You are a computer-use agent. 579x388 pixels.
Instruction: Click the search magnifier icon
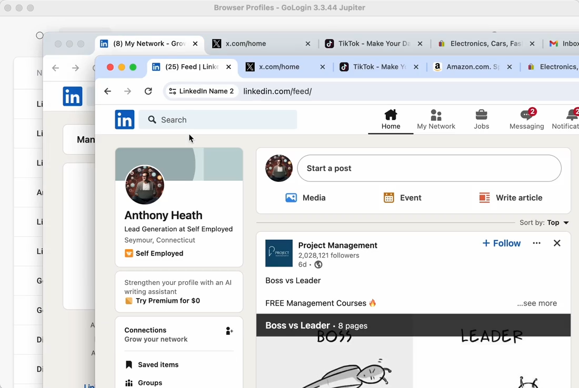coord(152,119)
